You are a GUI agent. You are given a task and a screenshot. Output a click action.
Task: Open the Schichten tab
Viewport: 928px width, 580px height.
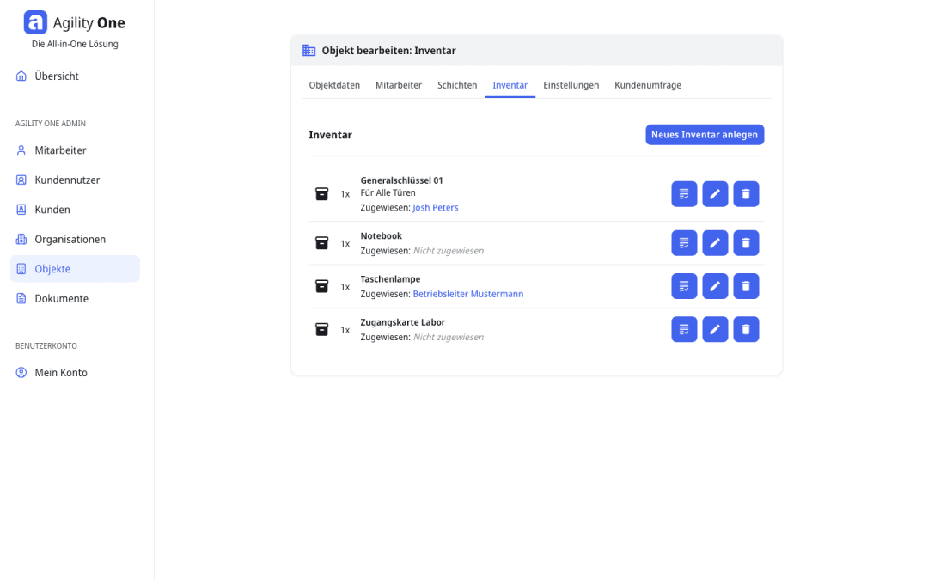point(457,85)
